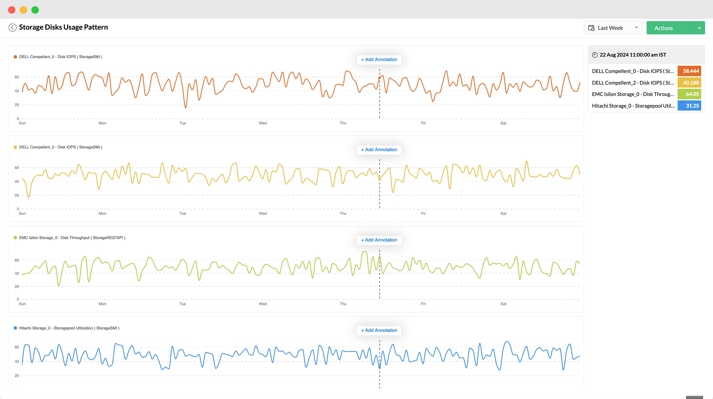Add annotation on Hitachi Storage_0 chart
The image size is (713, 399).
(x=379, y=330)
